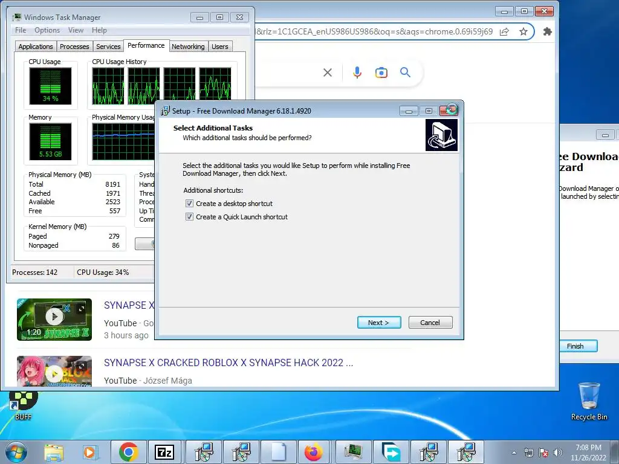Viewport: 619px width, 464px height.
Task: Open Free Download Manager blue arrow taskbar icon
Action: click(391, 452)
